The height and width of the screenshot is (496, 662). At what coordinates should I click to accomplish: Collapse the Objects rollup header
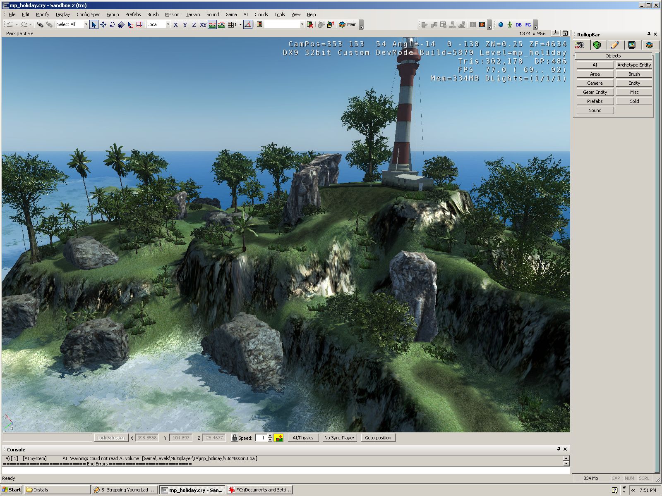pos(613,56)
